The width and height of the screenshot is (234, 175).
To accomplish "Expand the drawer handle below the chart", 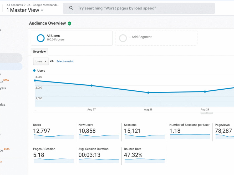I will click(206, 113).
